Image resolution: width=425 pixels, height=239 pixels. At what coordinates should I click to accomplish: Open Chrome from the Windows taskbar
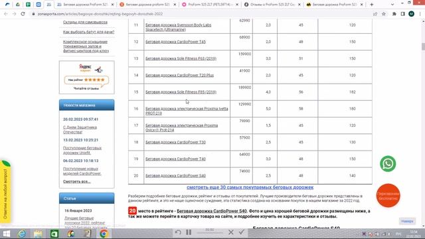[104, 233]
